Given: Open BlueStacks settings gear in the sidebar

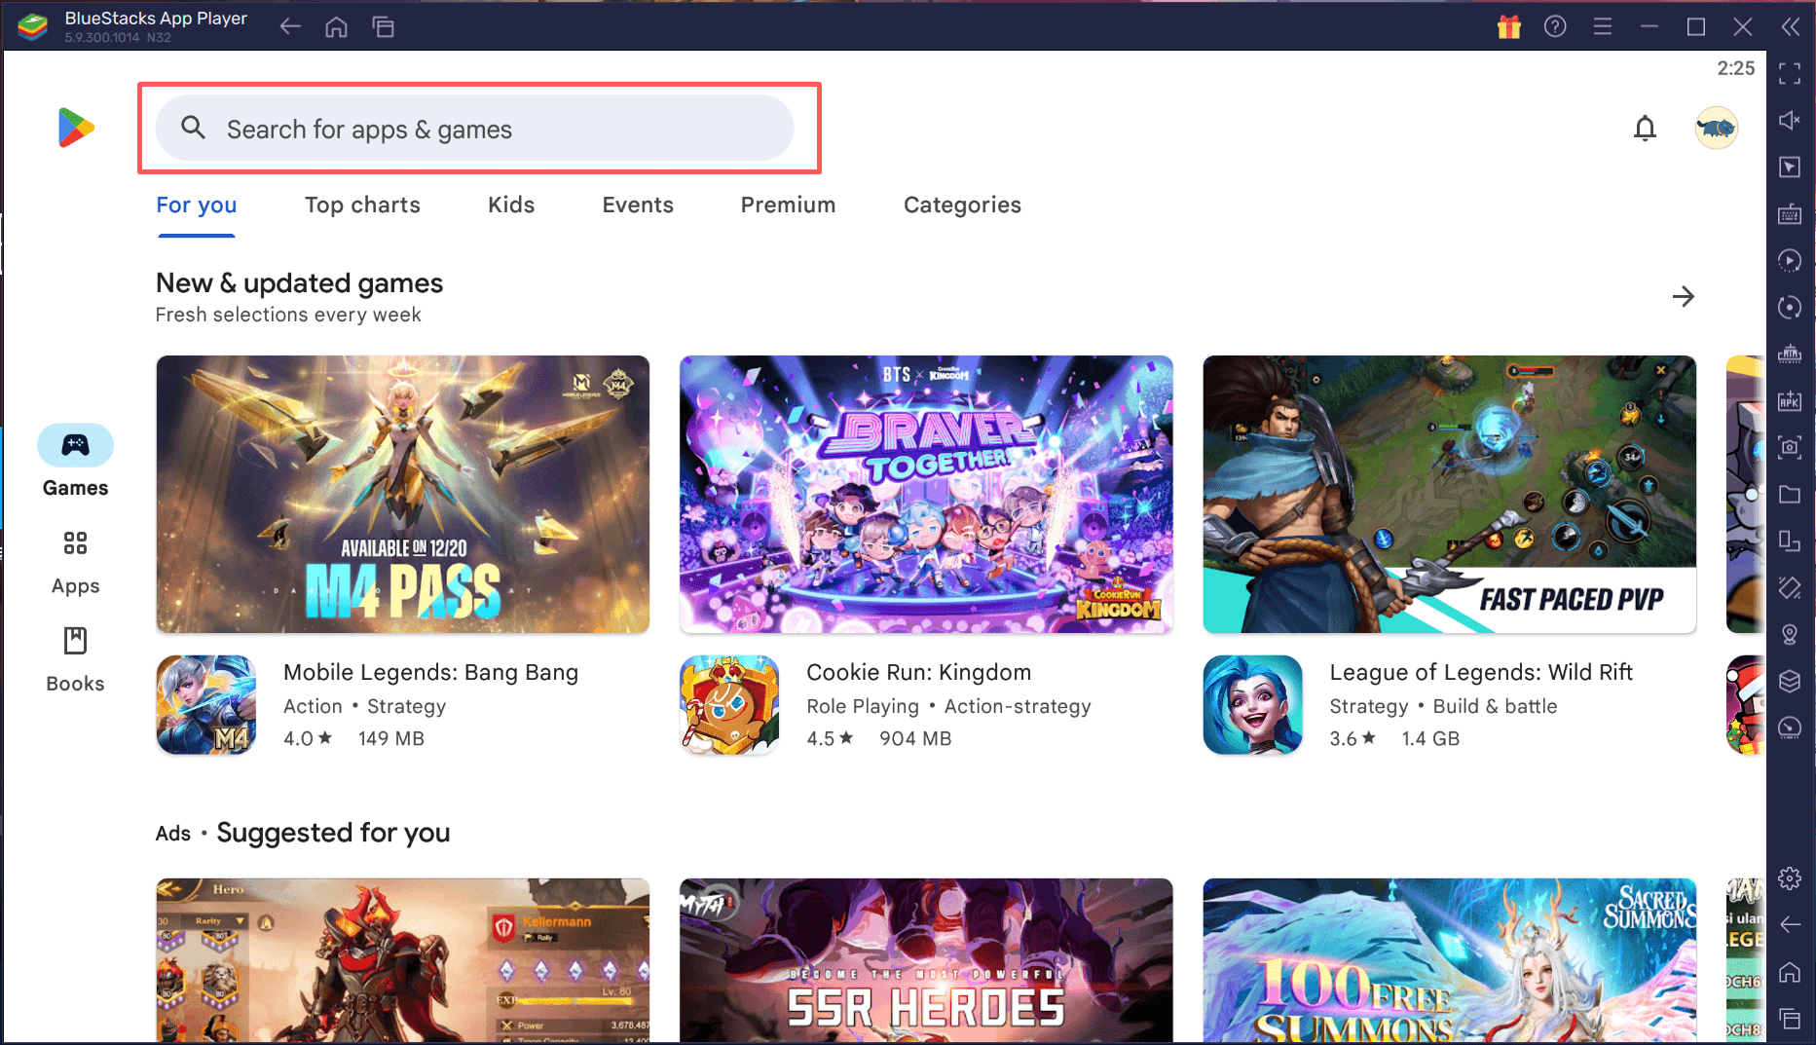Looking at the screenshot, I should pos(1790,878).
